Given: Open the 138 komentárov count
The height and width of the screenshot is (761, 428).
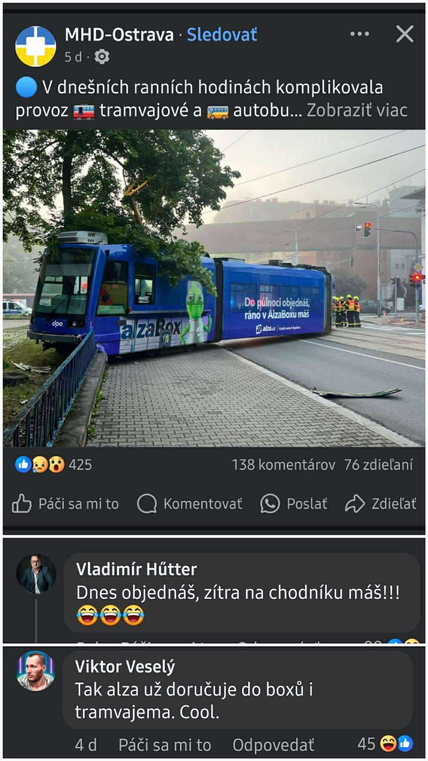Looking at the screenshot, I should coord(283,465).
